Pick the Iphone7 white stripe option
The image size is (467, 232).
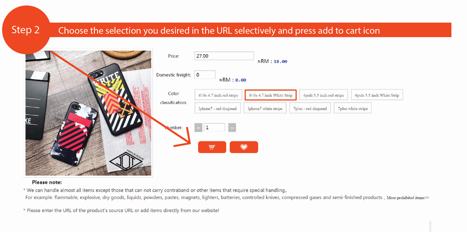pos(265,108)
